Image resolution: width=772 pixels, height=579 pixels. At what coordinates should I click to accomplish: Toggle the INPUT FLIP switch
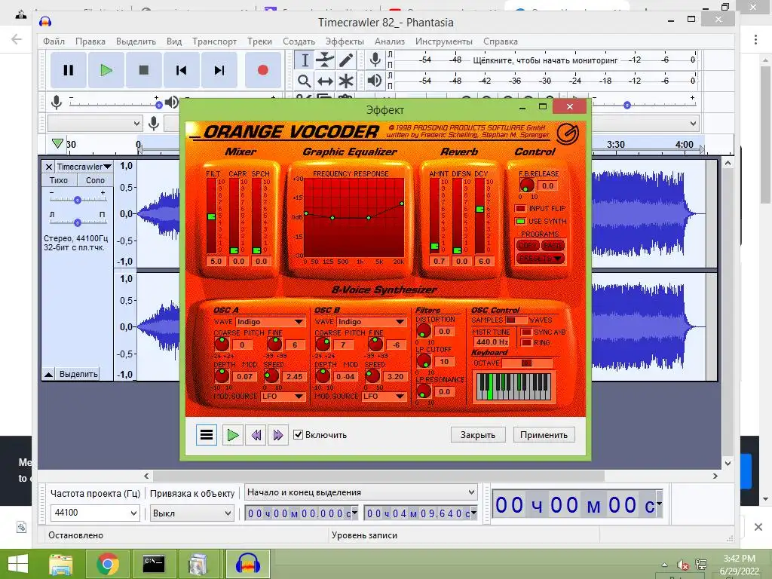pyautogui.click(x=520, y=208)
